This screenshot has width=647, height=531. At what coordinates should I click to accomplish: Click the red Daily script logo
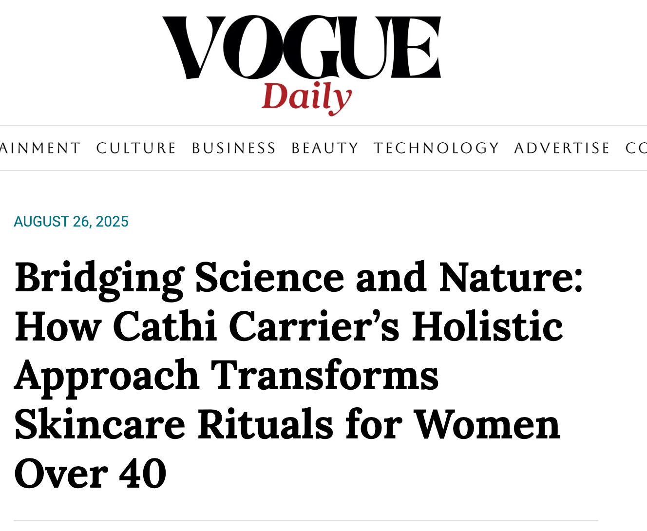coord(306,97)
